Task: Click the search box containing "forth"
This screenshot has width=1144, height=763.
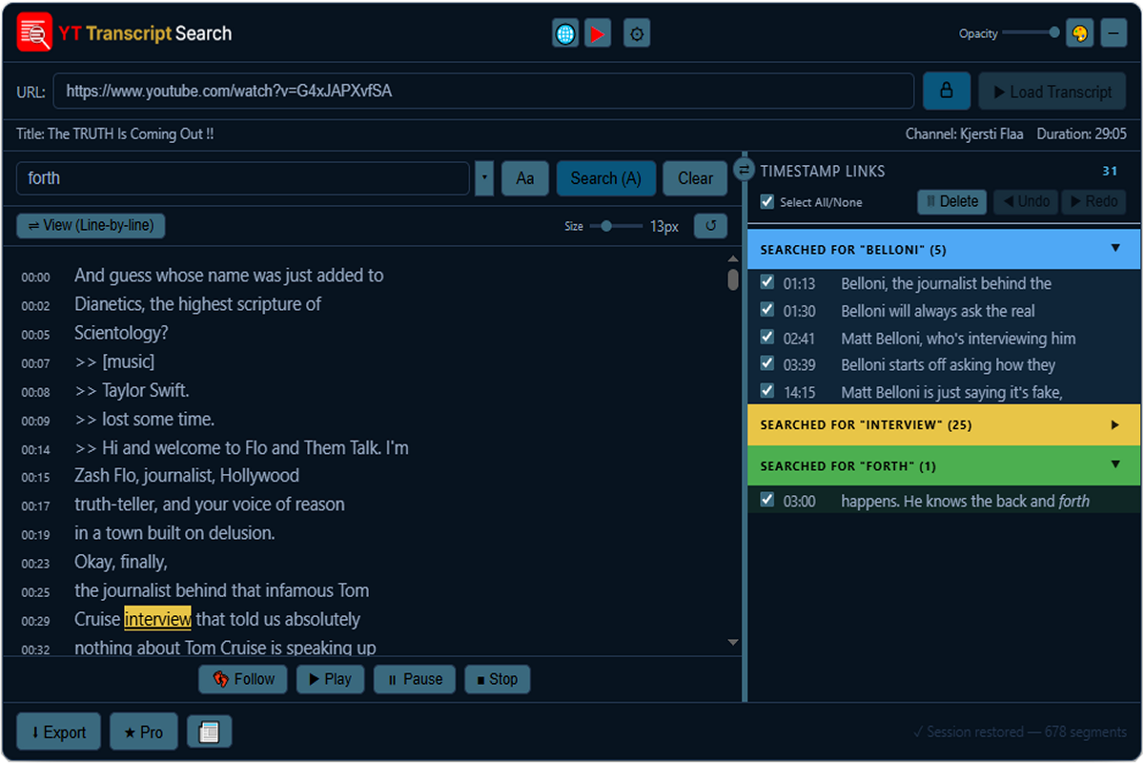Action: (x=243, y=178)
